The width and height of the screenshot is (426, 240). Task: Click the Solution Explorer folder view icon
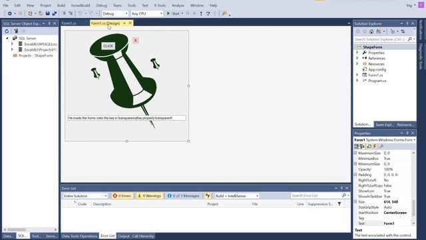tap(379, 31)
